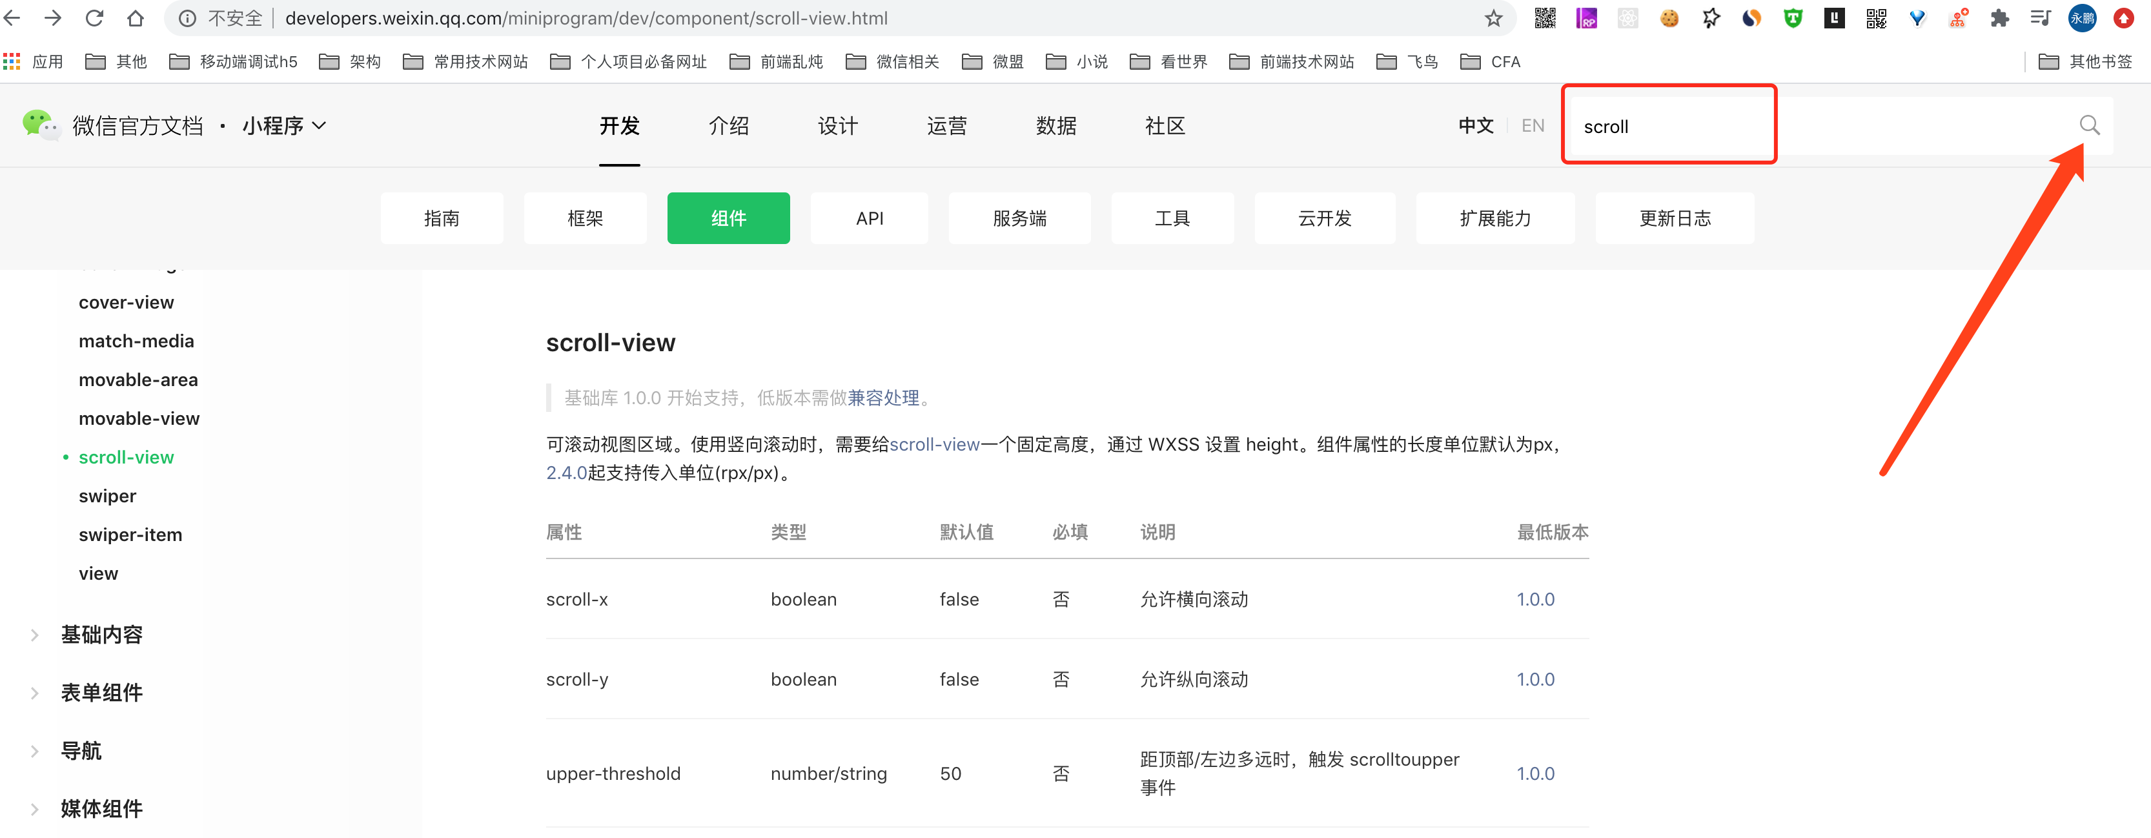Open the 小程序 platform dropdown
Screen dimensions: 2151x838
284,125
